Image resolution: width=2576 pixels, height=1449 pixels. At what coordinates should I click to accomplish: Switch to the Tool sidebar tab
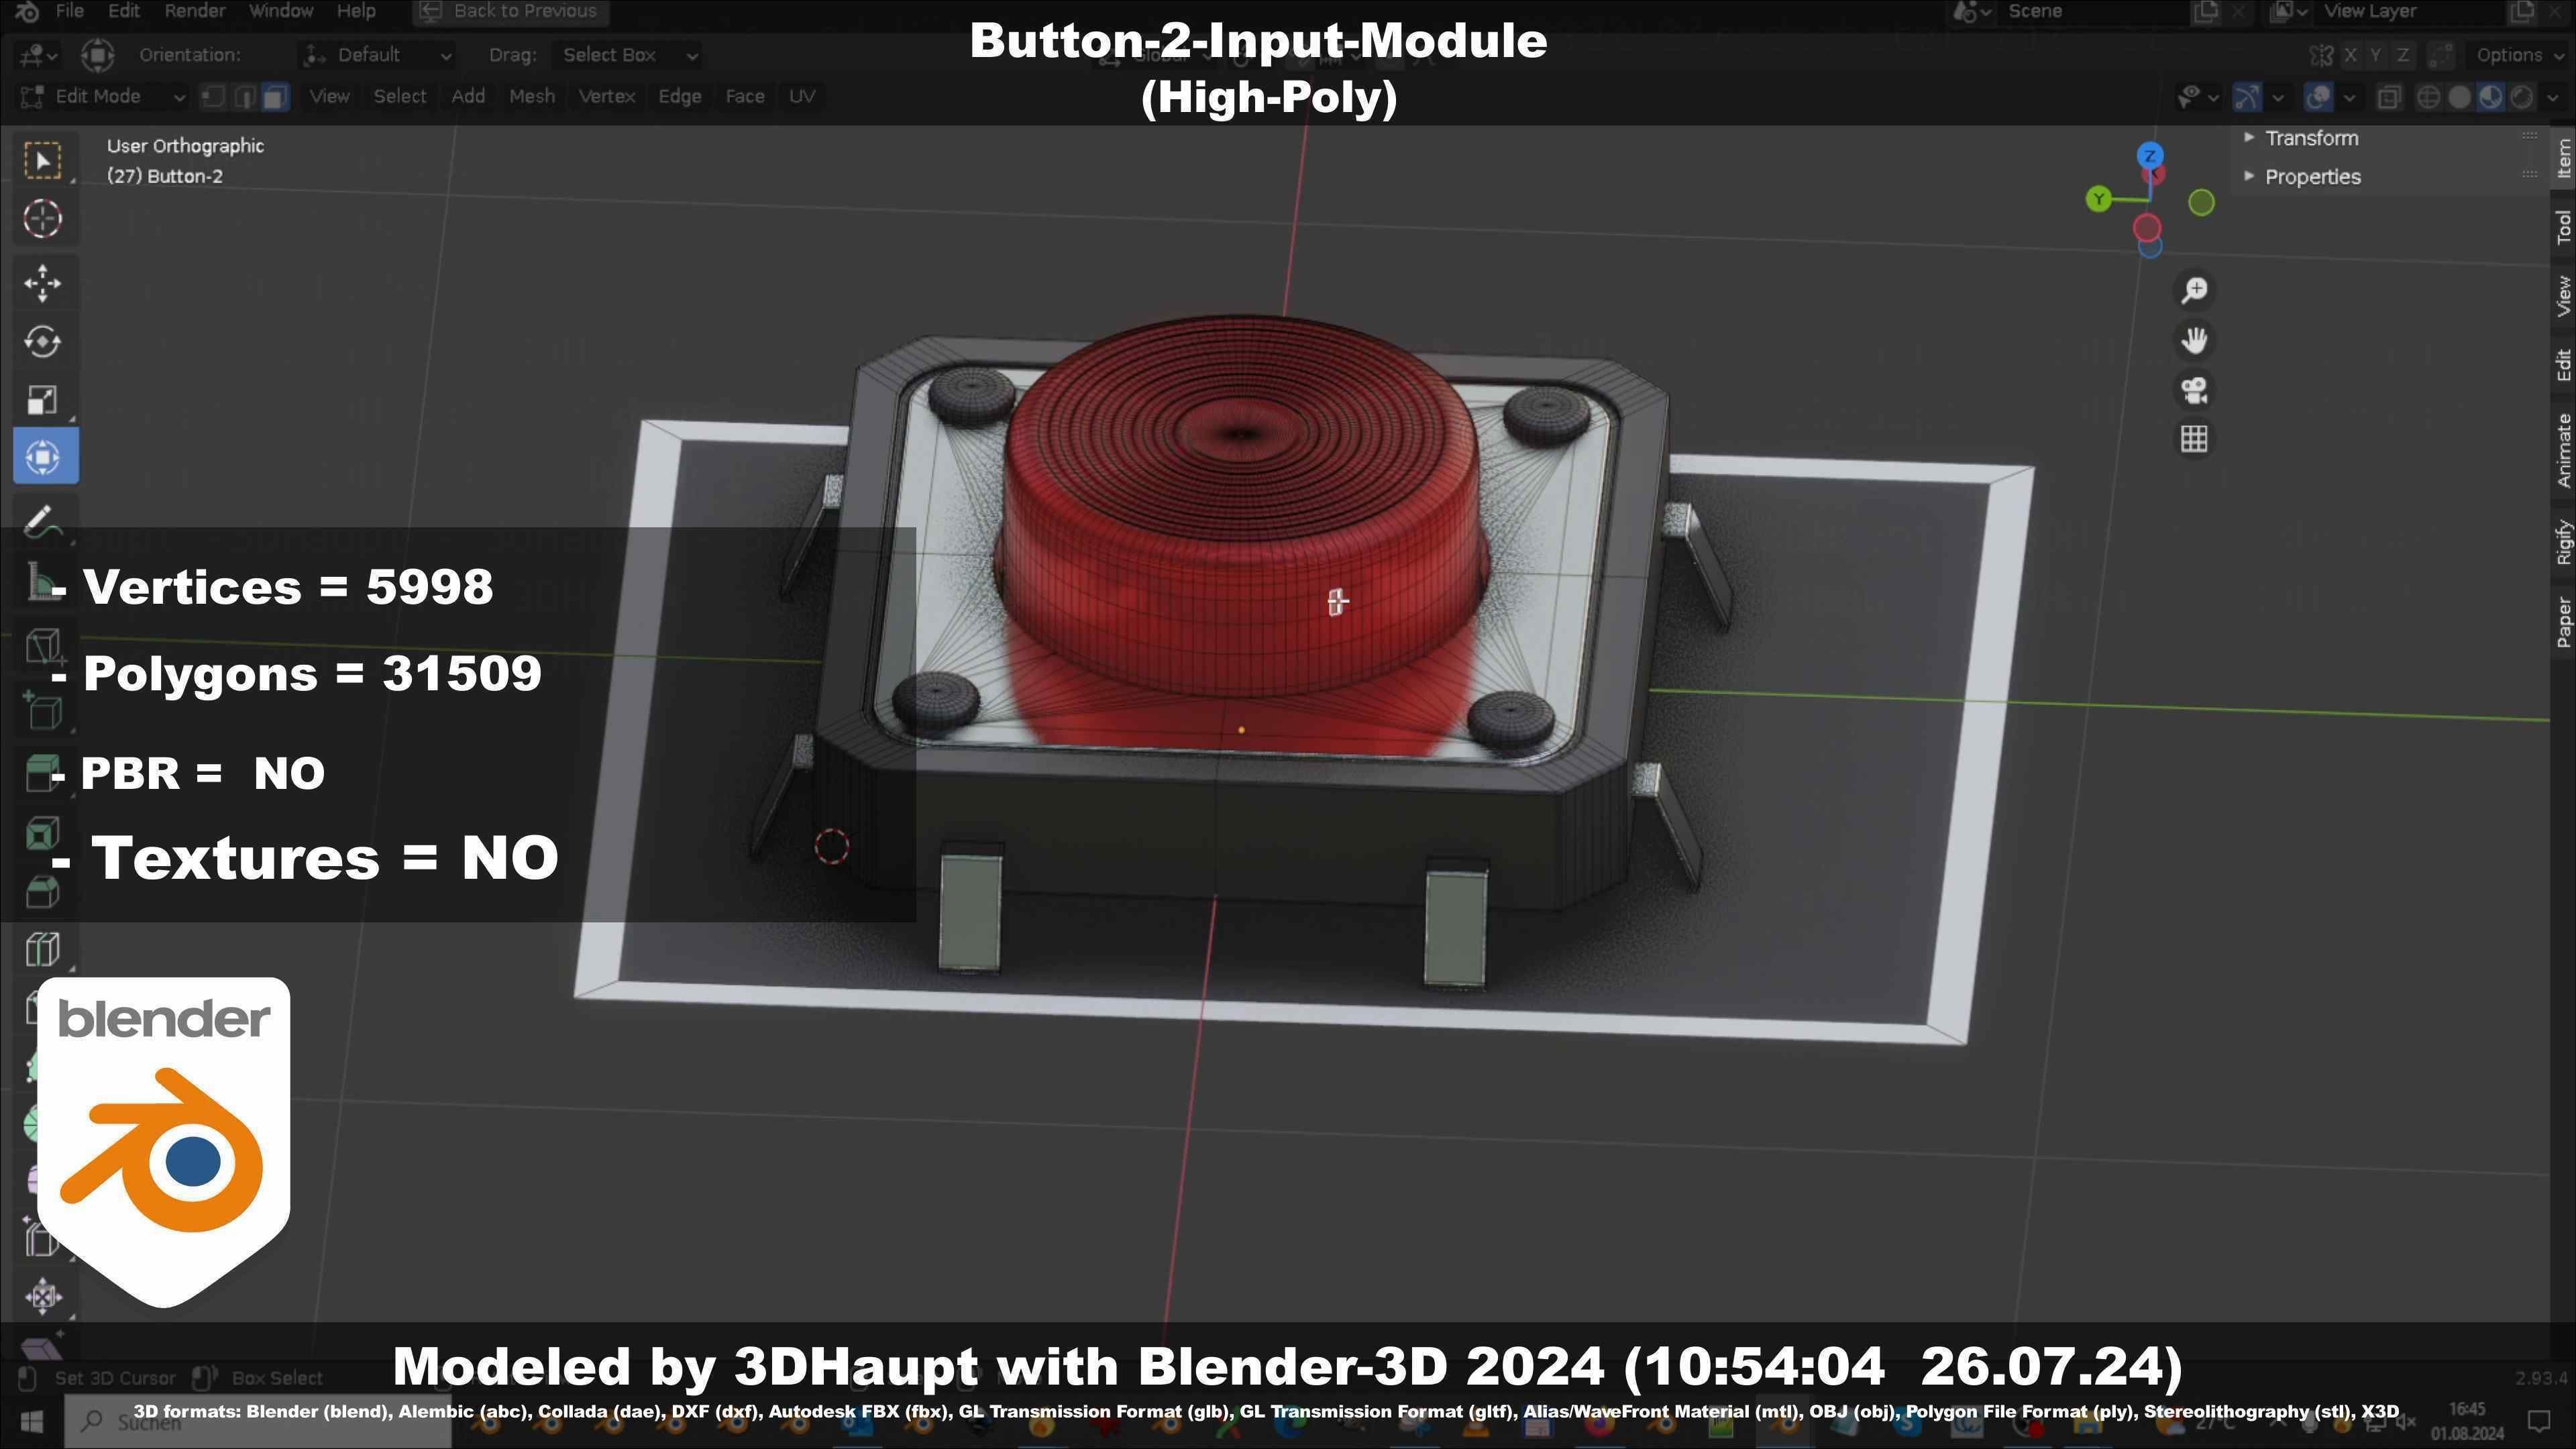(x=2563, y=227)
